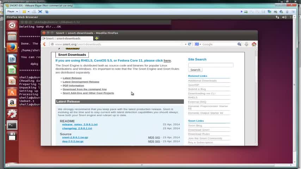
Task: Launch LibreOffice Calc from the launcher
Action: coord(12,70)
